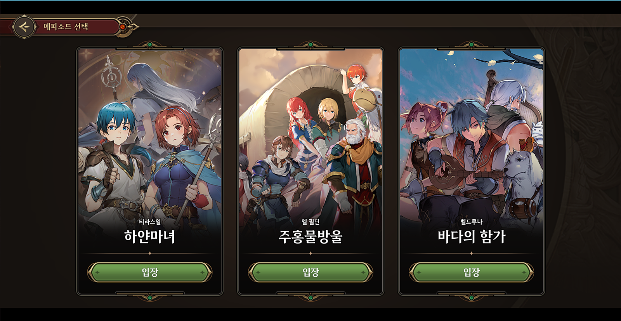This screenshot has width=621, height=321.
Task: Click green gem atop the 하얀마녀 card
Action: tap(150, 45)
